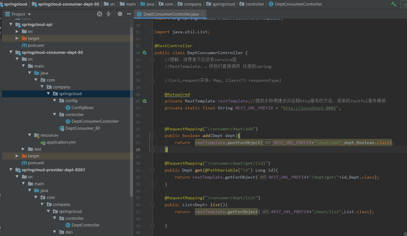
Task: Collapse the springcloud-consumer-dept-80 module
Action: point(11,52)
